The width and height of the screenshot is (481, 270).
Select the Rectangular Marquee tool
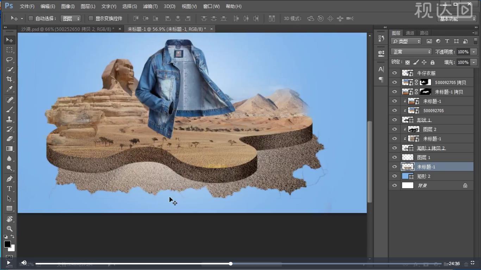[10, 50]
